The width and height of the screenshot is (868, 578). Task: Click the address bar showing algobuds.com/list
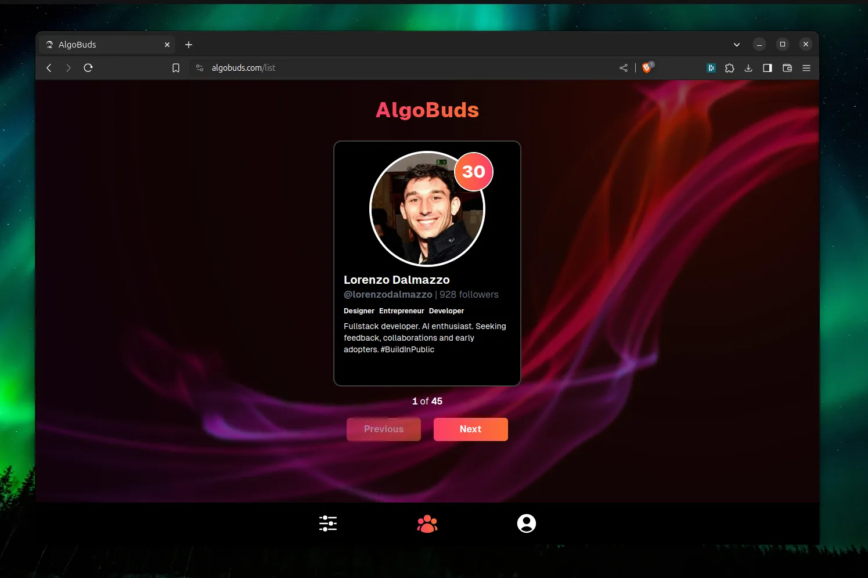pos(406,68)
